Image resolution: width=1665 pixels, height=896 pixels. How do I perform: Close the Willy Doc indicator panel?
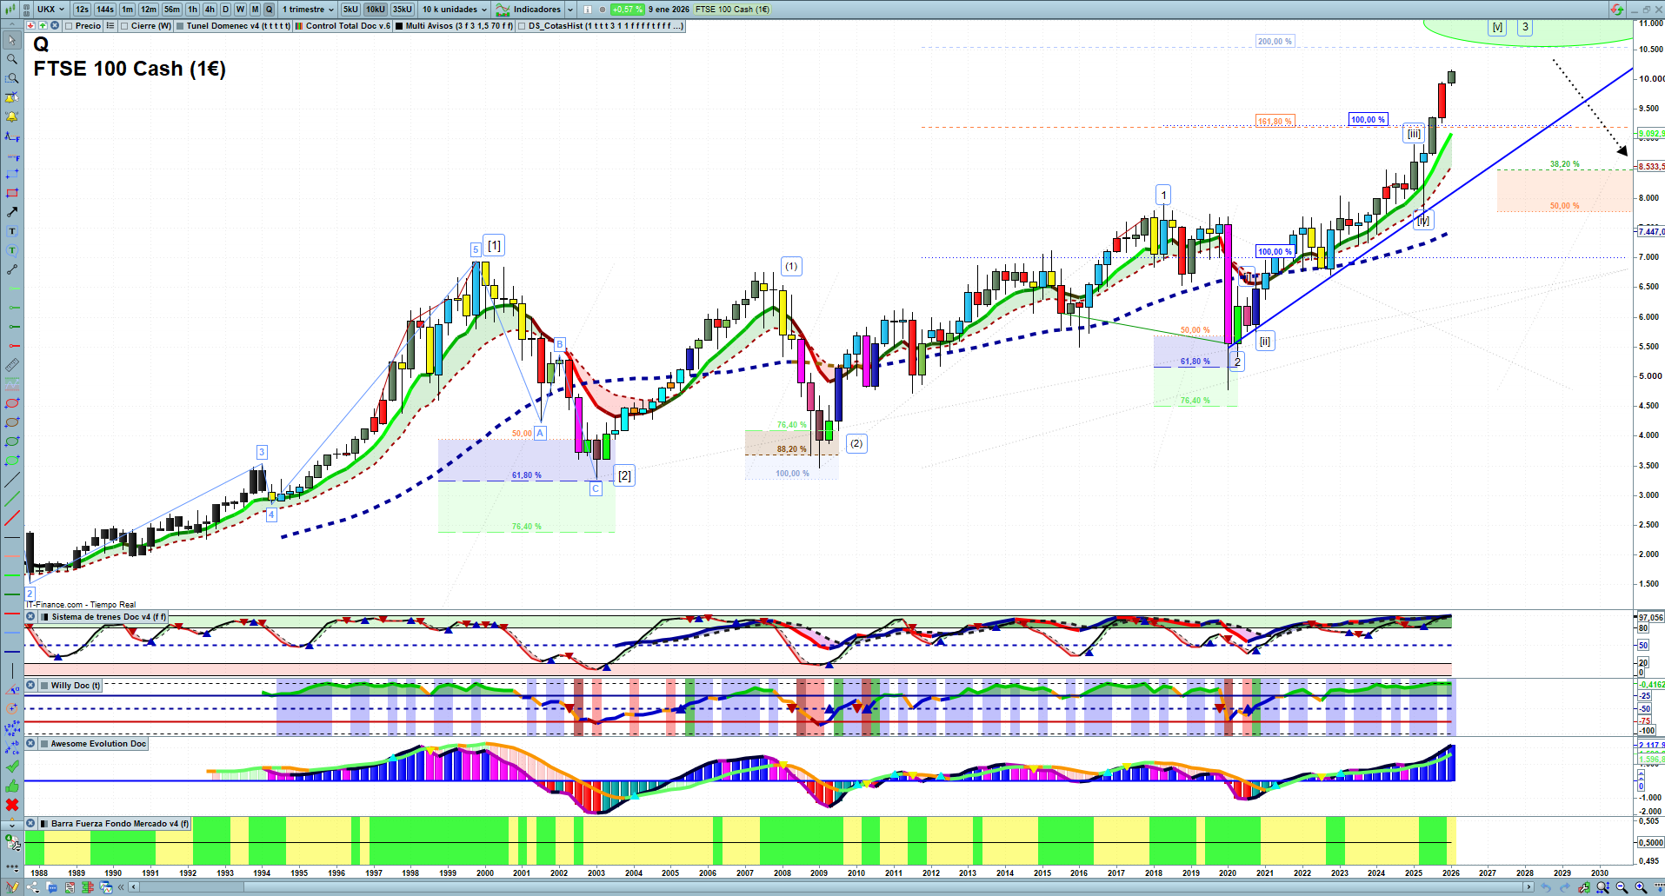[30, 686]
